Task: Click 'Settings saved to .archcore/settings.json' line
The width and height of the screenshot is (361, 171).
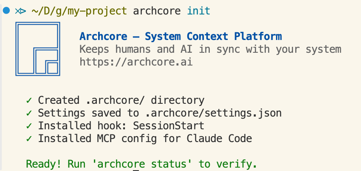Action: [x=160, y=113]
